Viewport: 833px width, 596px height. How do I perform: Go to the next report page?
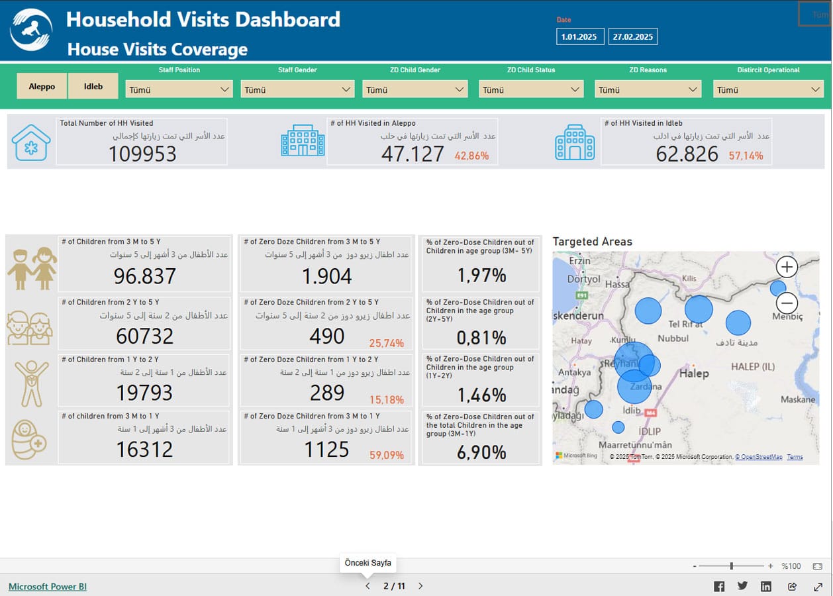[420, 586]
